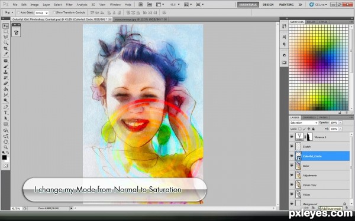This screenshot has width=355, height=221.
Task: Open the File menu
Action: pos(15,5)
